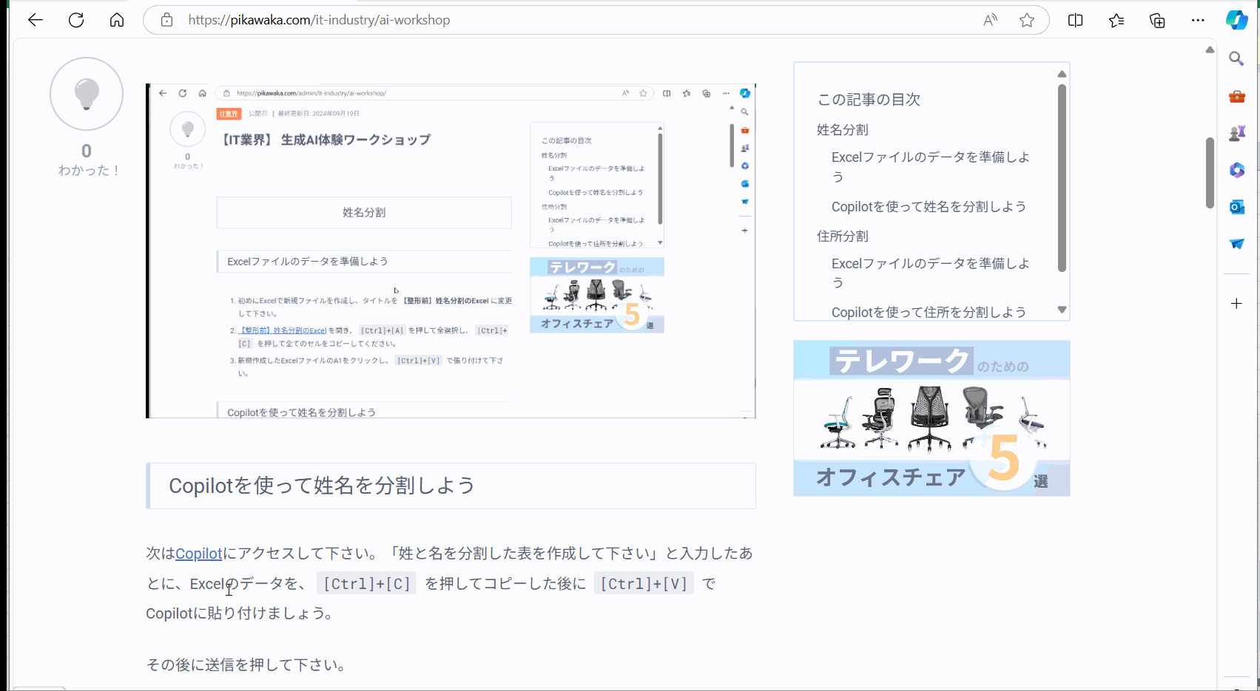
Task: Click the この記事の目次 title text
Action: coord(869,99)
